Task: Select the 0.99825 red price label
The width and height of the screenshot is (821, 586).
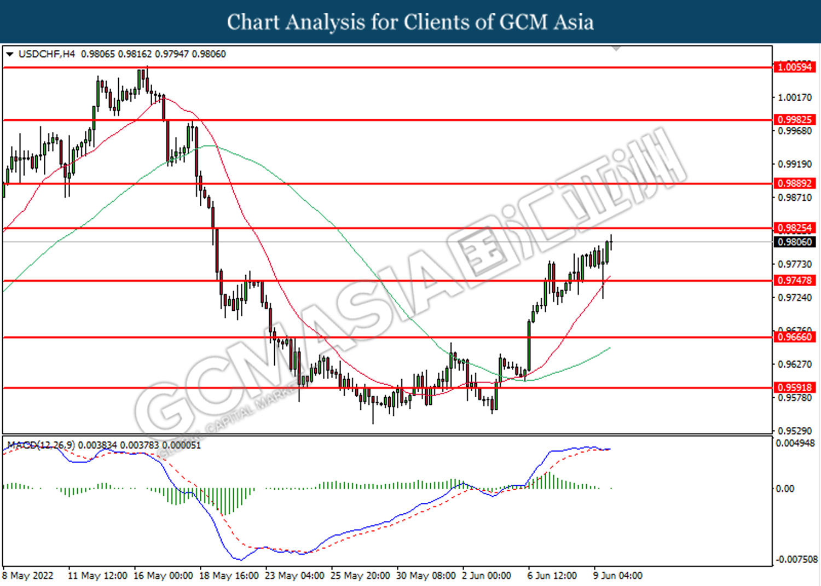Action: point(795,120)
